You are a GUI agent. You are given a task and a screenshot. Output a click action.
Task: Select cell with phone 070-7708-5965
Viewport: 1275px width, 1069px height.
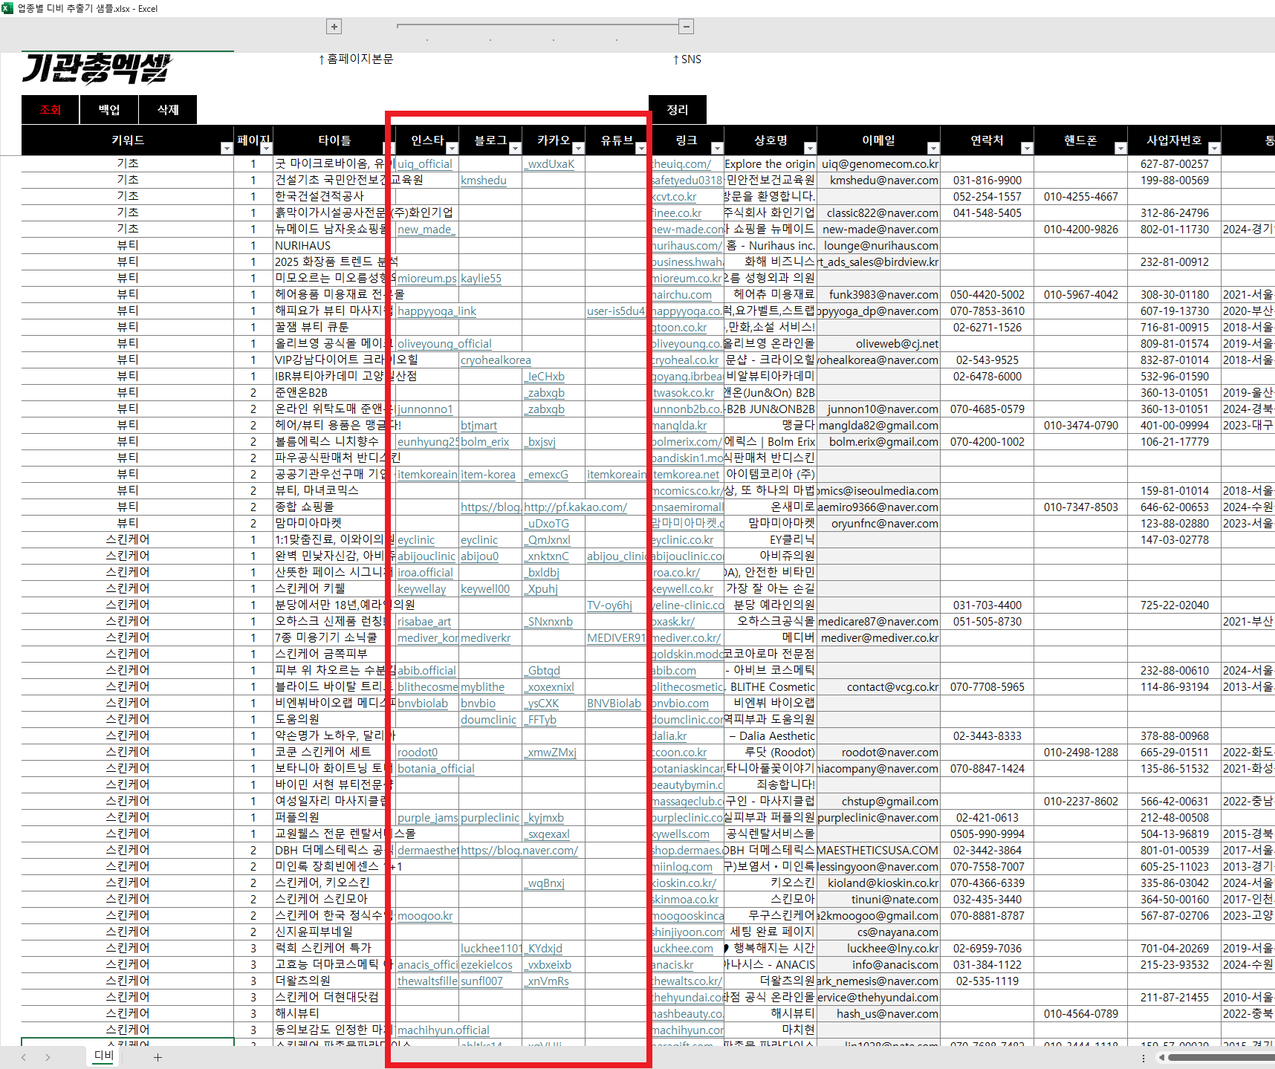click(x=987, y=687)
